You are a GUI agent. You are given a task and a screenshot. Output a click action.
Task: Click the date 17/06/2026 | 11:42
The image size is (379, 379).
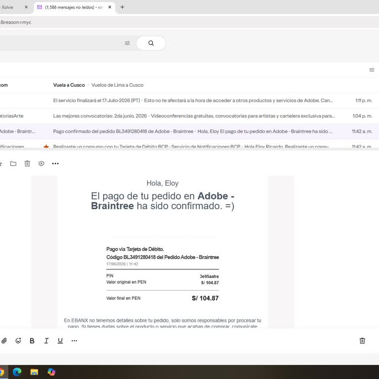[122, 264]
